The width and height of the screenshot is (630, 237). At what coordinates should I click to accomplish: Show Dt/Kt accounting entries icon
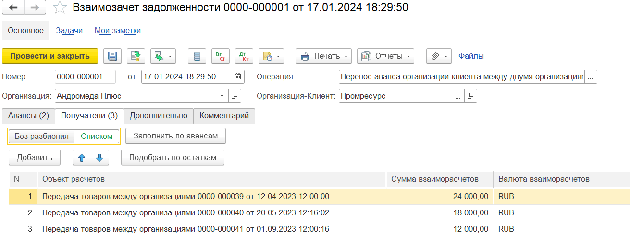point(244,56)
